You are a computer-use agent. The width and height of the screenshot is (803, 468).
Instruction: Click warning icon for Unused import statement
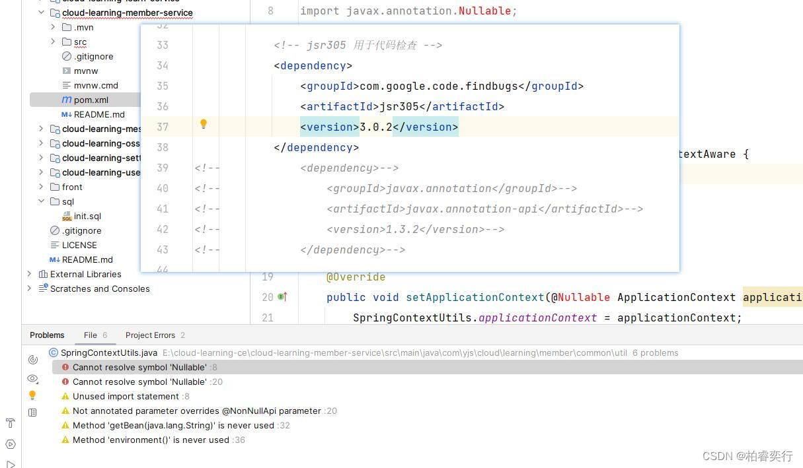[x=65, y=396]
